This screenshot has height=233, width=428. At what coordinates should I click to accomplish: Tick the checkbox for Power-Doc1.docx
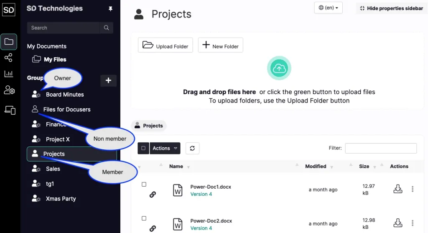pos(144,184)
